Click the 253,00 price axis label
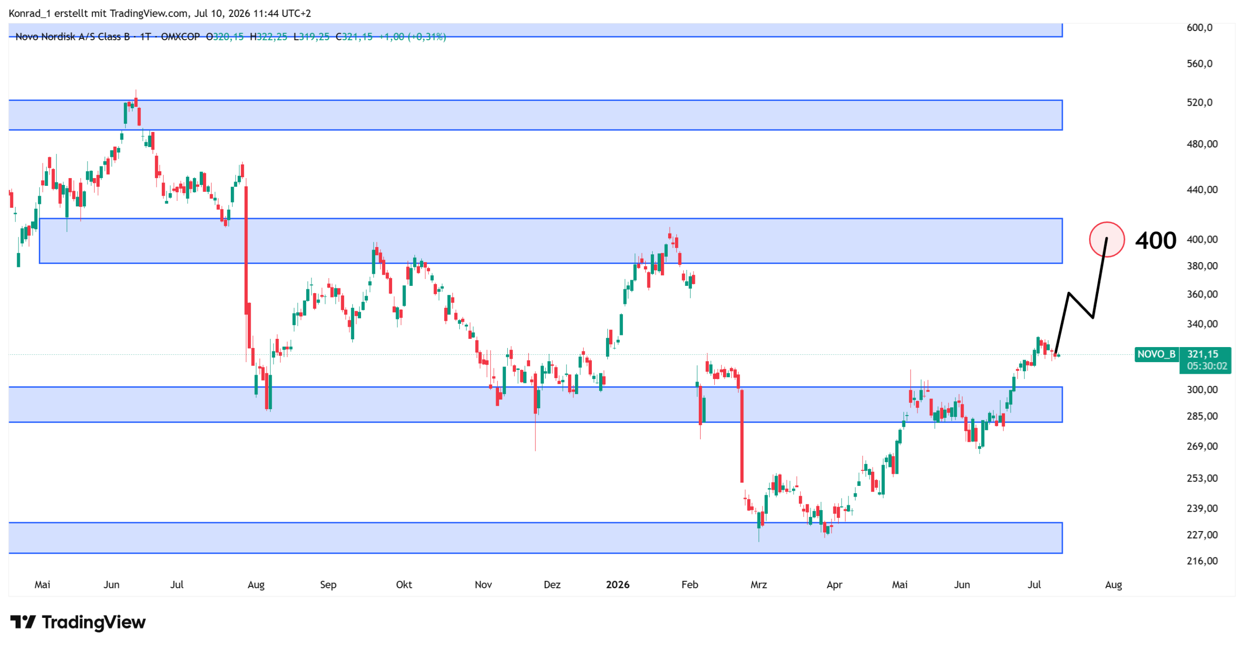Viewport: 1244px width, 648px height. tap(1202, 478)
